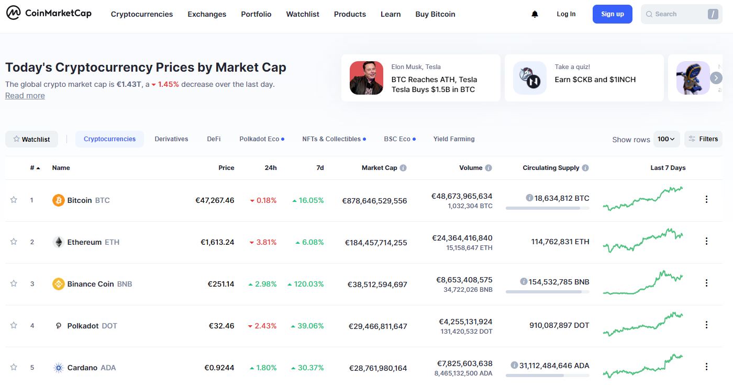Open the Products nav menu
Screen dimensions: 733x387
(x=350, y=14)
